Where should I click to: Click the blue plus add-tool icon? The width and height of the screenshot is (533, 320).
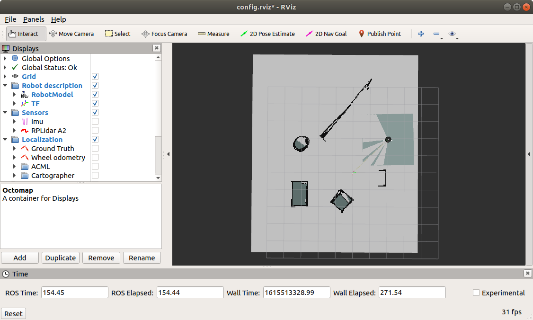pos(421,34)
